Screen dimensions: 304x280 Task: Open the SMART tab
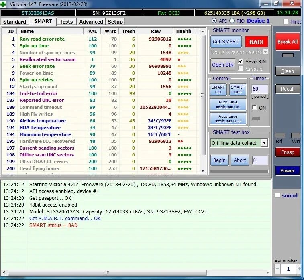[43, 21]
